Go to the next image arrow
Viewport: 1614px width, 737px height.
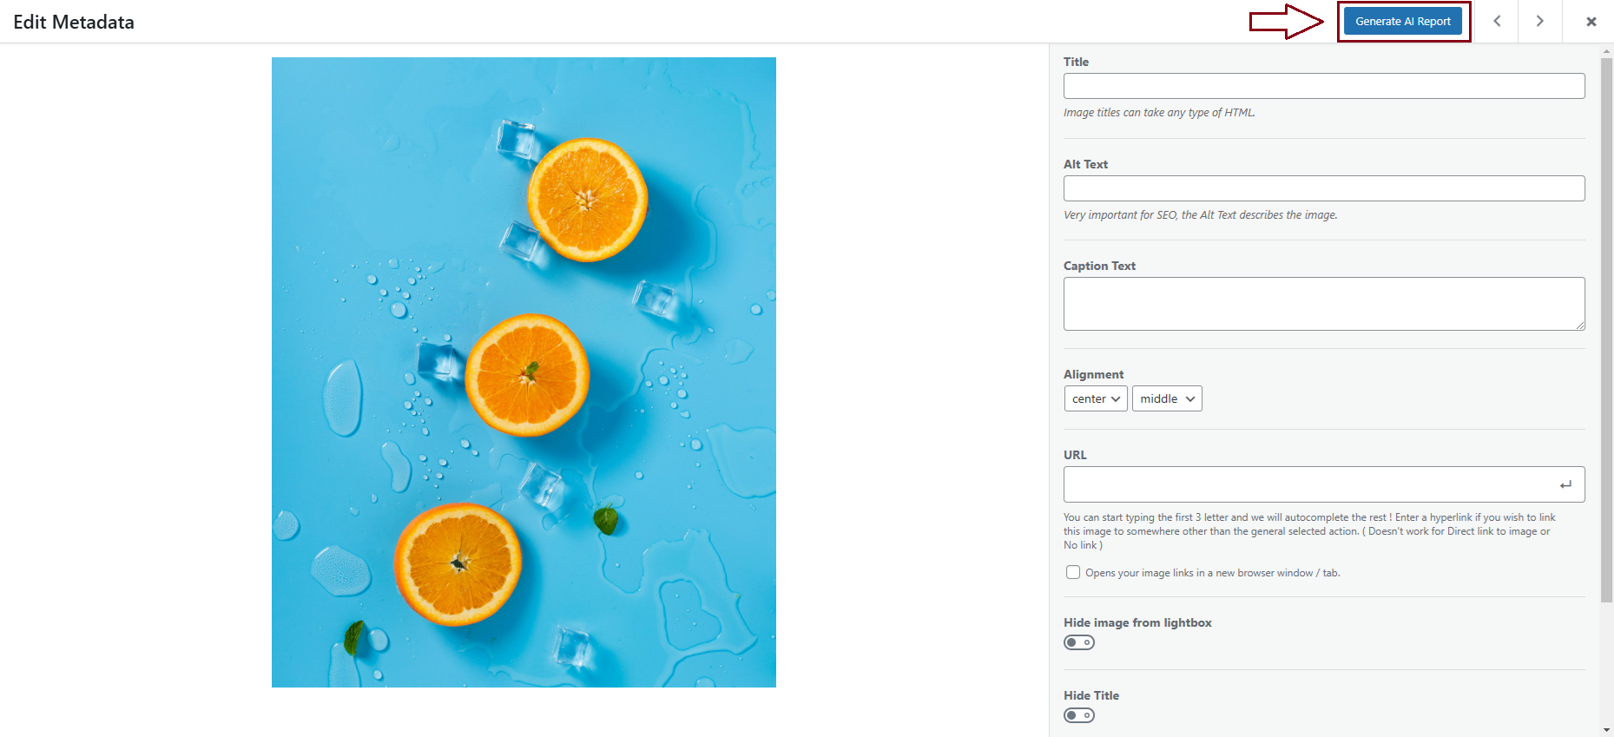pos(1539,22)
